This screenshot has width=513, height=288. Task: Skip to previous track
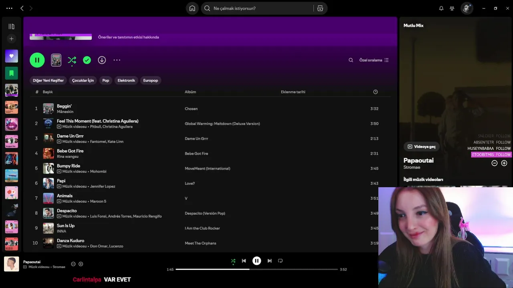(x=244, y=261)
